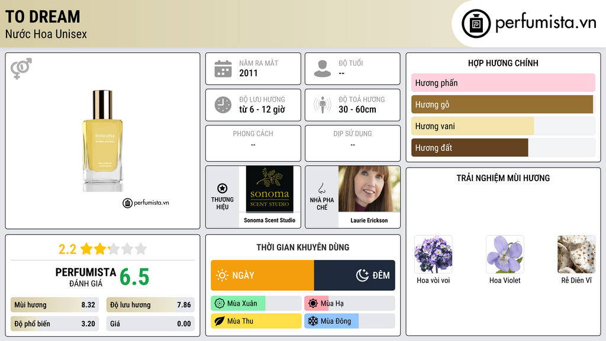Click the unisex gender symbol icon

coord(21,69)
